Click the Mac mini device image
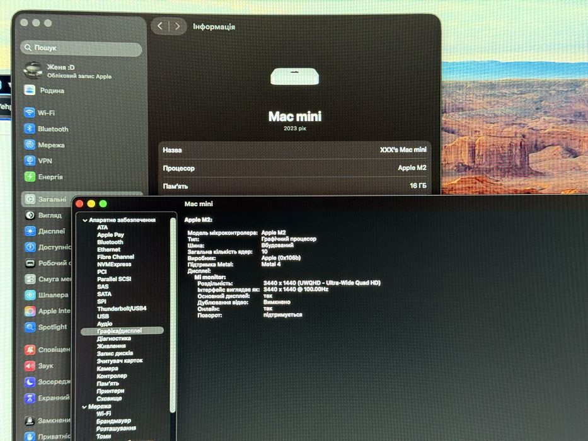 point(295,77)
